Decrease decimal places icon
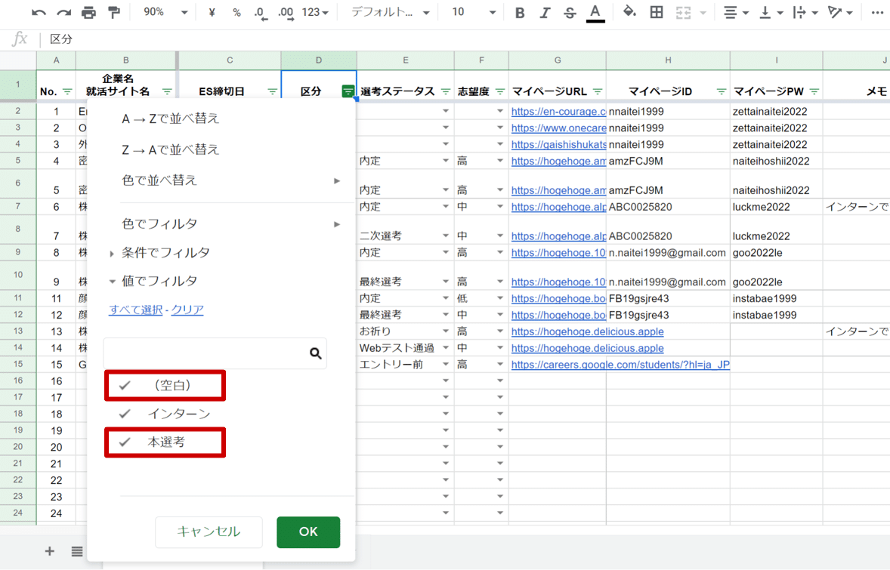Image resolution: width=890 pixels, height=570 pixels. coord(261,13)
